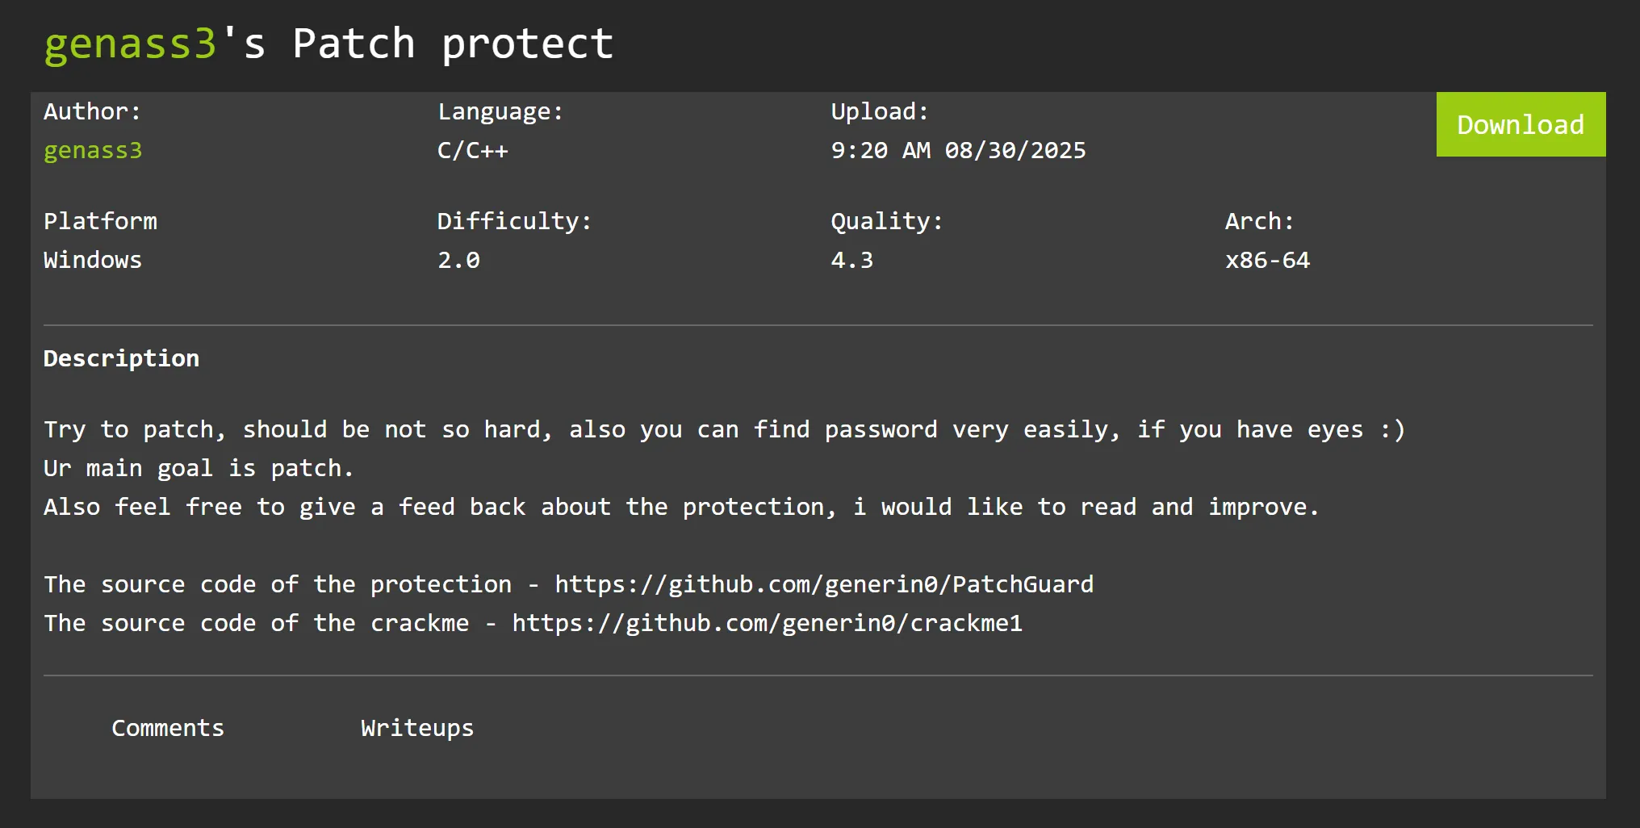Click the crackme1 GitHub URL
1640x828 pixels.
(x=767, y=623)
